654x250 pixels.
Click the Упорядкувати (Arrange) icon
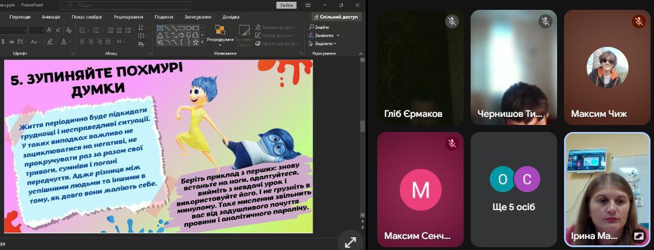(x=220, y=31)
